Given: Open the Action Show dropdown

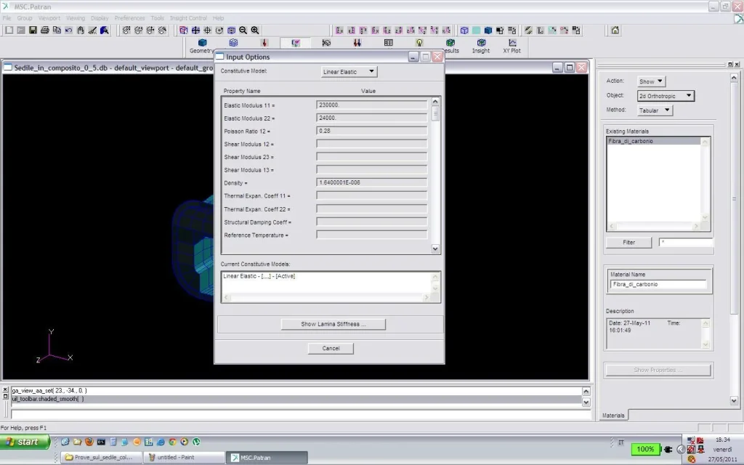Looking at the screenshot, I should pos(651,81).
